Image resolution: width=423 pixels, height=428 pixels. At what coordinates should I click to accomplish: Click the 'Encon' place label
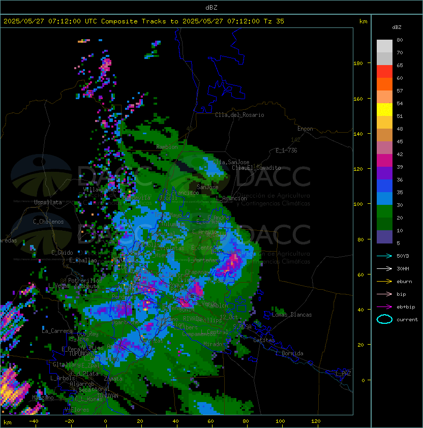(x=305, y=129)
